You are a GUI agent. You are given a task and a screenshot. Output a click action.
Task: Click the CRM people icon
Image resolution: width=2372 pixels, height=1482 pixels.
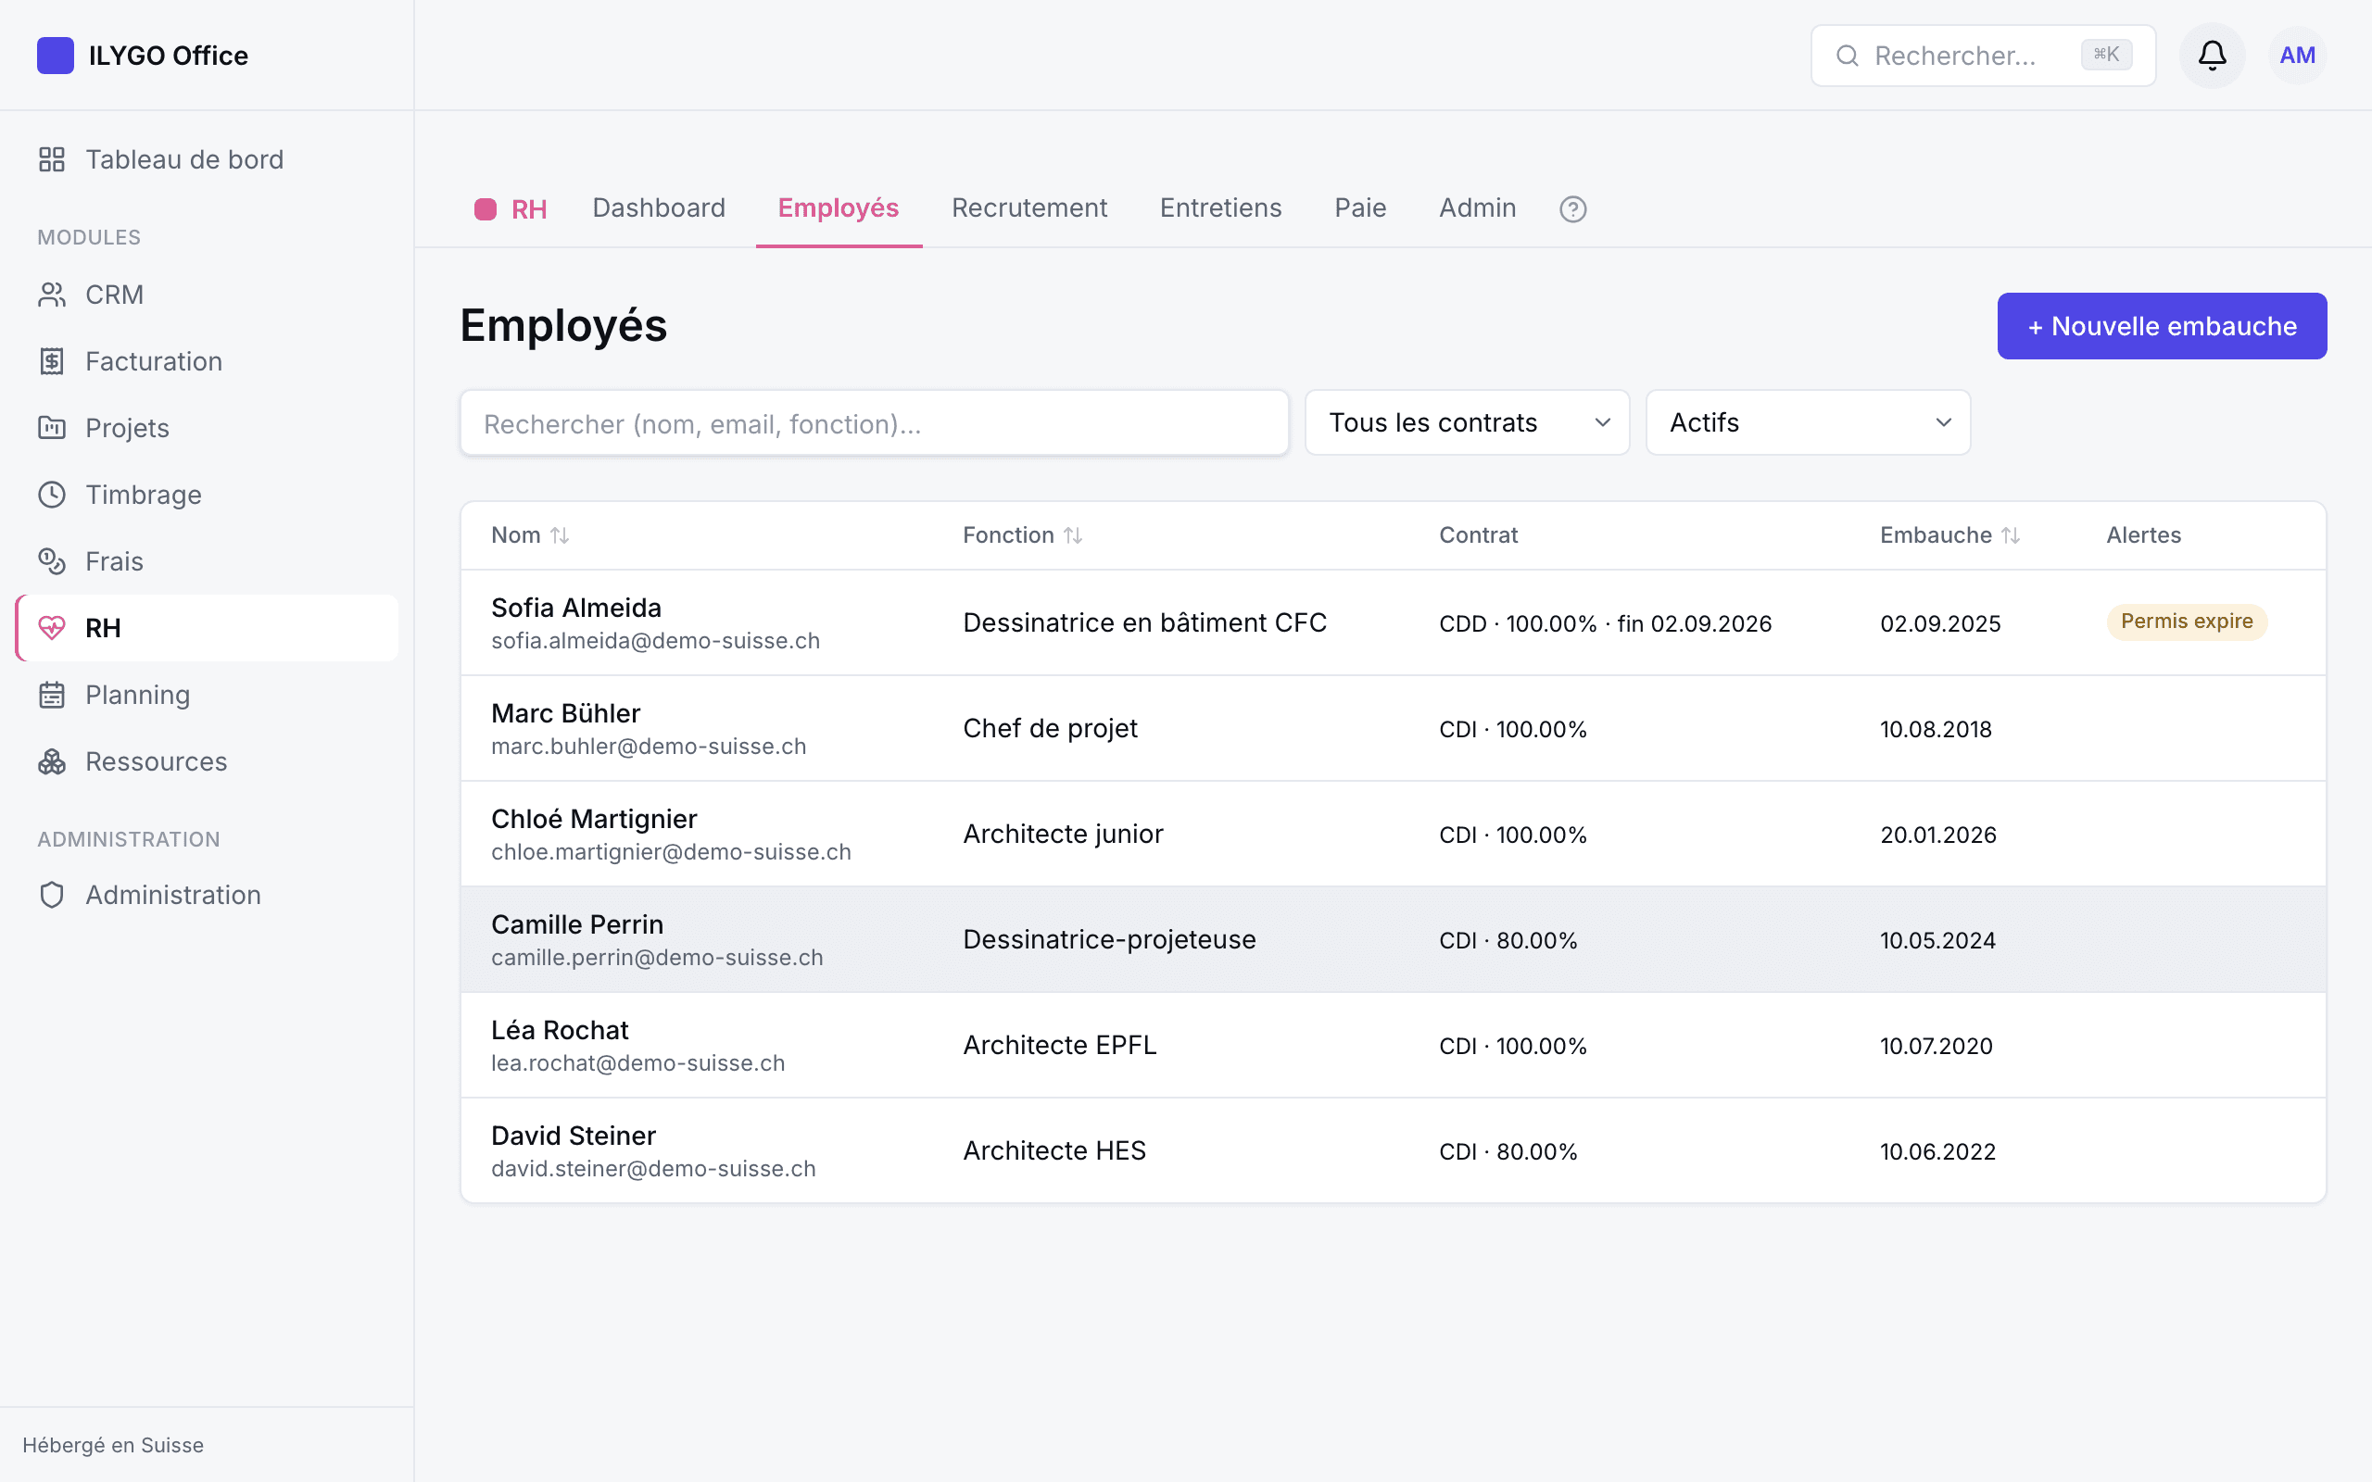(52, 295)
